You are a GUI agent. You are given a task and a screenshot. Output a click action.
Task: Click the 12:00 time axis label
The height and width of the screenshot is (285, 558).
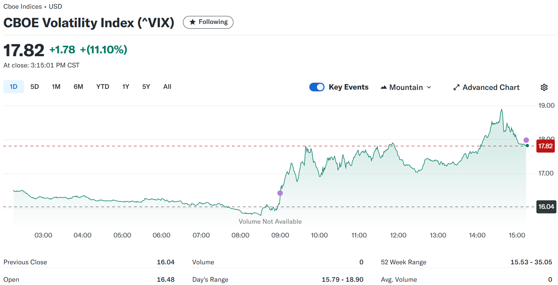pyautogui.click(x=398, y=235)
